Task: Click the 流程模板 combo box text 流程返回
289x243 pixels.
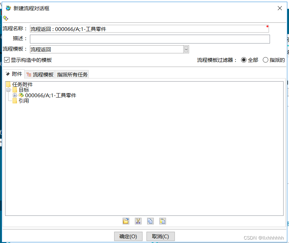Action: tap(40, 49)
